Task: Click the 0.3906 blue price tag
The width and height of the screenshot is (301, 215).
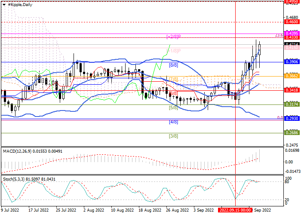Action: pyautogui.click(x=292, y=62)
